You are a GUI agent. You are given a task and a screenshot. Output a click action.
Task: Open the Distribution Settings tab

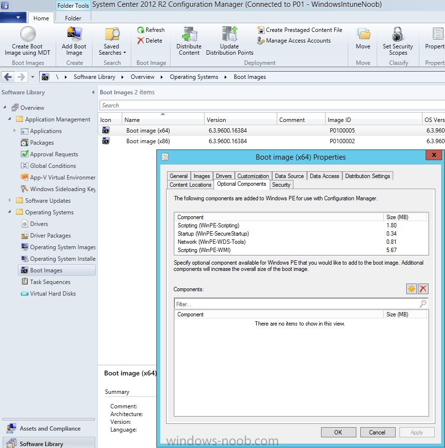(368, 176)
